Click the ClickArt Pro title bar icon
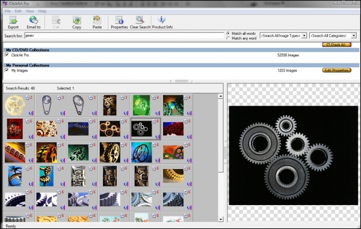This screenshot has width=361, height=229. tap(5, 3)
